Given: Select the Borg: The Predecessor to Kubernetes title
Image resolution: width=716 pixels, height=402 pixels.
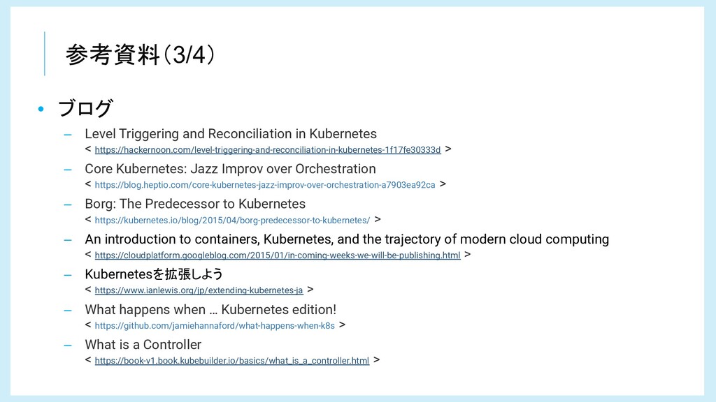Looking at the screenshot, I should (195, 204).
